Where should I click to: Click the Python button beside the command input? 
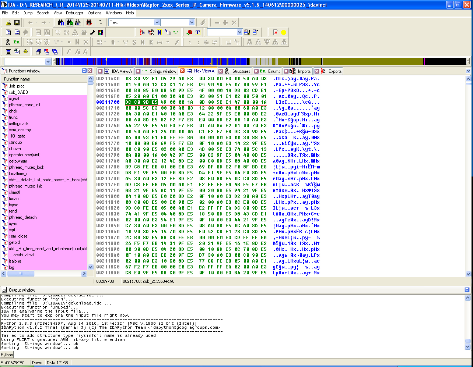(7, 355)
